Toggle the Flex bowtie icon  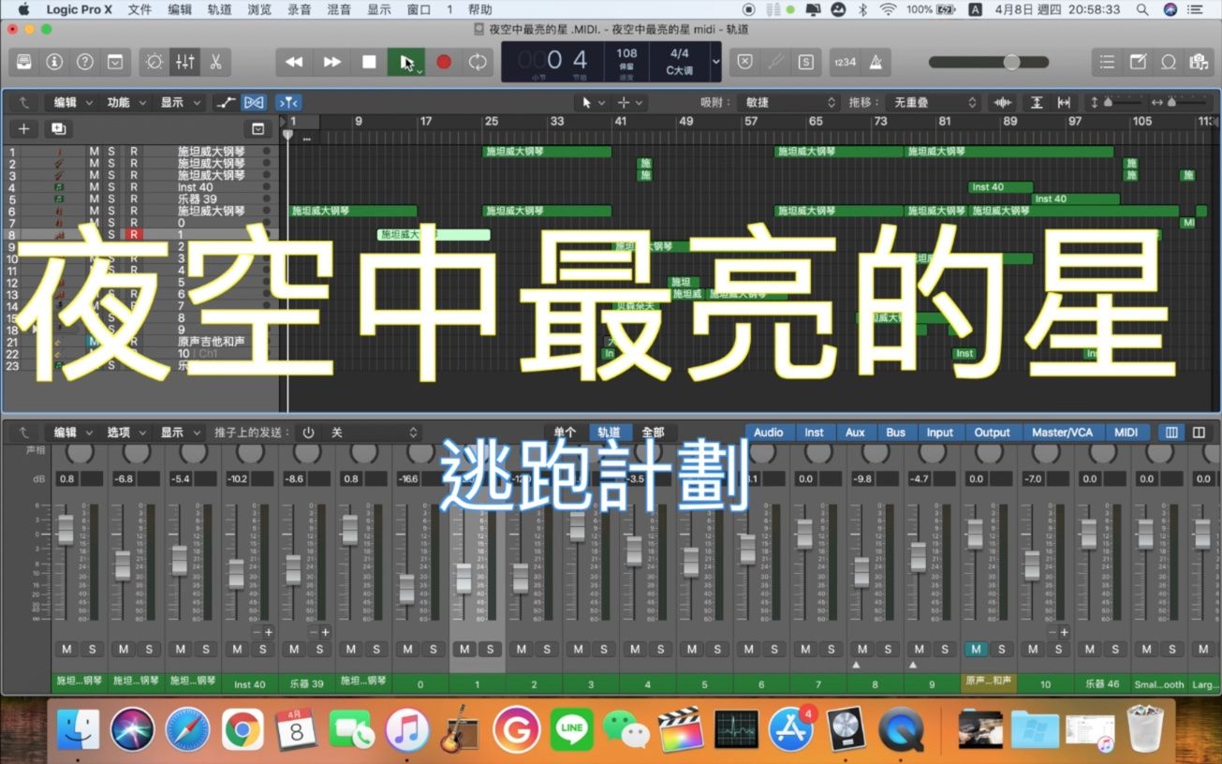pyautogui.click(x=254, y=102)
